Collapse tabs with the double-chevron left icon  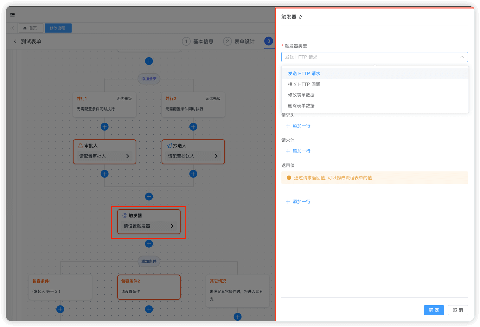click(x=12, y=28)
